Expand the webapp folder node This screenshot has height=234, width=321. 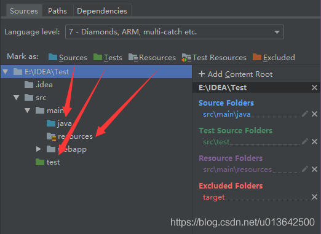(x=38, y=149)
